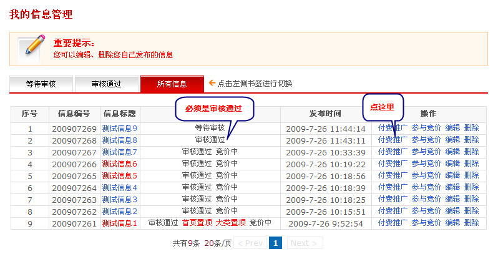Viewport: 493px width, 254px height.
Task: Open the 测试信息6 red title link
Action: coord(119,164)
